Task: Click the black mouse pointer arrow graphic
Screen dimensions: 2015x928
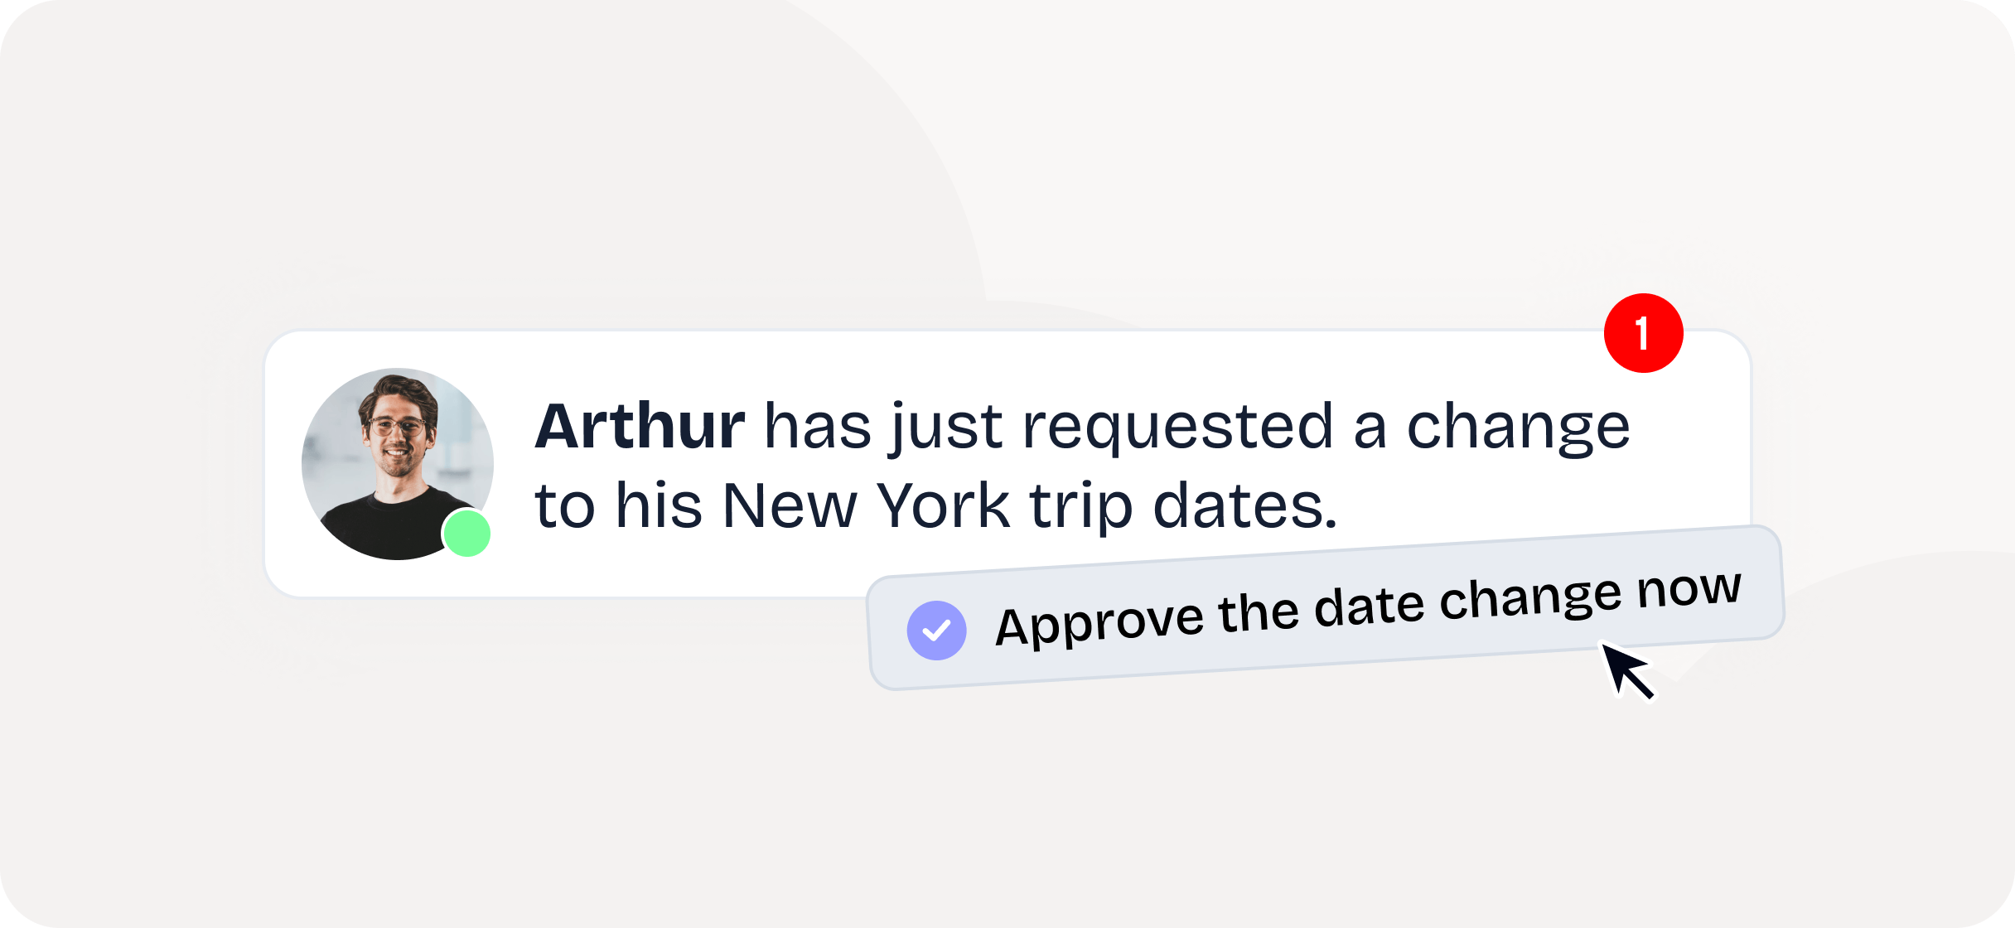Action: point(1626,669)
